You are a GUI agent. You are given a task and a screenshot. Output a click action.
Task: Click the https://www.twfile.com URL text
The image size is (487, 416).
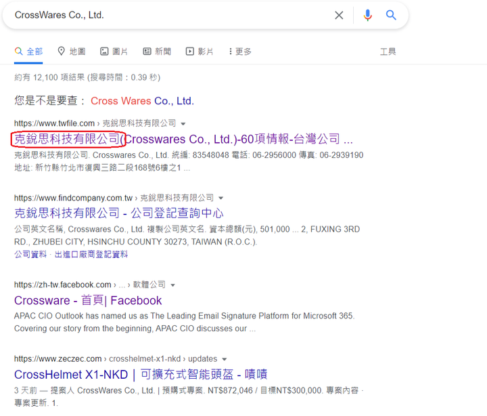[54, 123]
